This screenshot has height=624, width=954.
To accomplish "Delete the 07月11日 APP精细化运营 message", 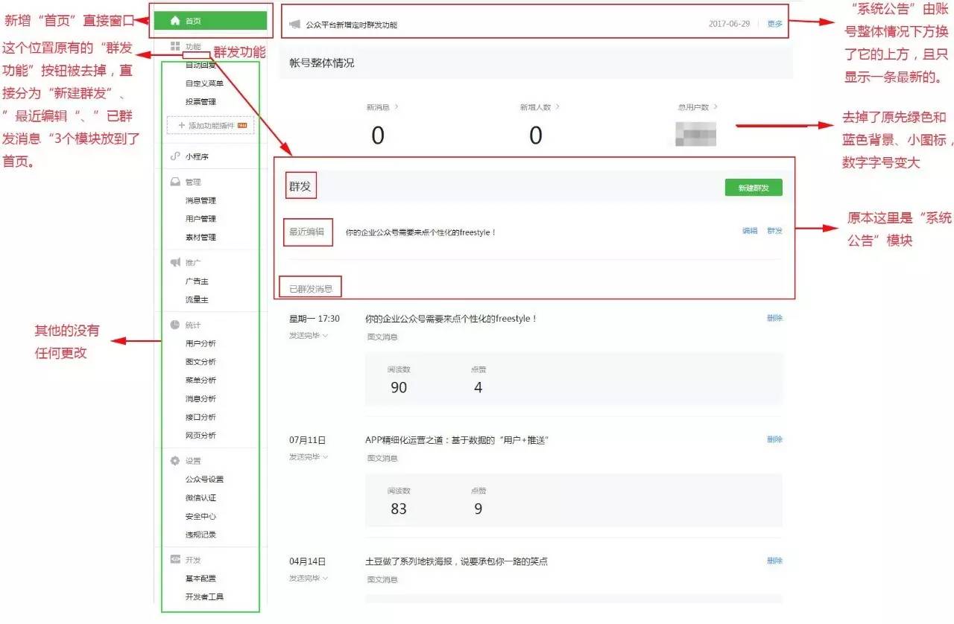I will click(x=775, y=439).
